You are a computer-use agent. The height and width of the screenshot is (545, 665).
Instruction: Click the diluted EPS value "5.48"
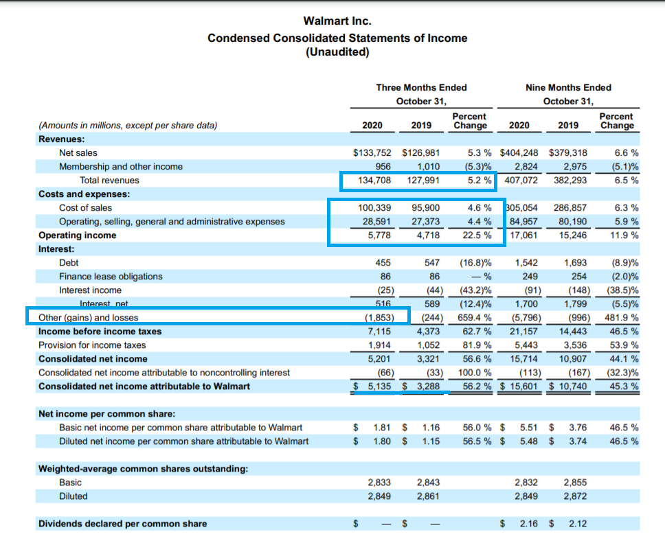[529, 441]
